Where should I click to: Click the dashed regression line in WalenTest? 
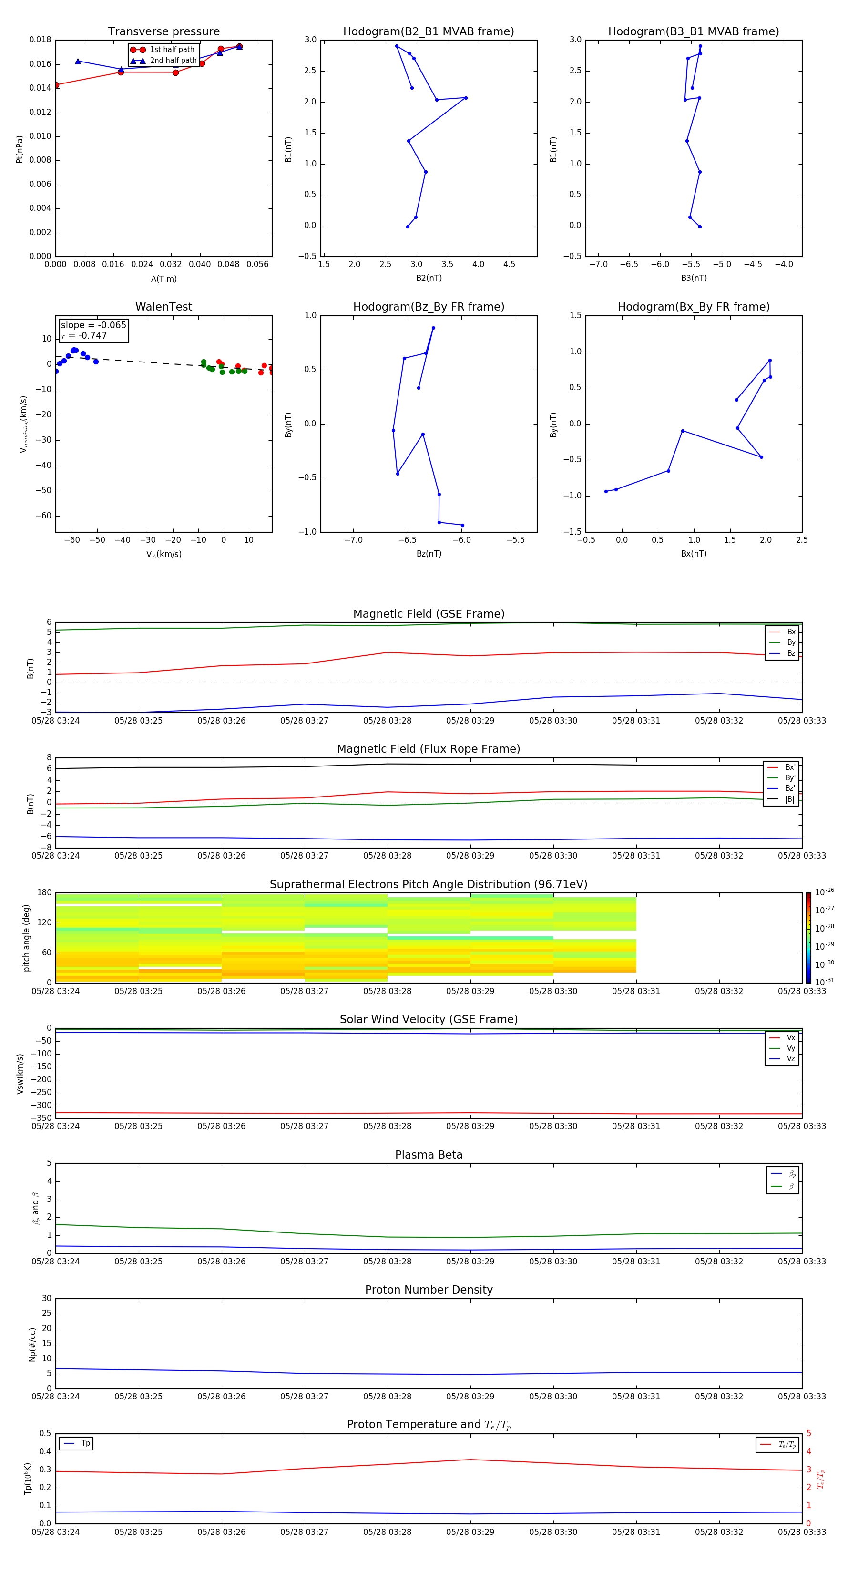163,363
